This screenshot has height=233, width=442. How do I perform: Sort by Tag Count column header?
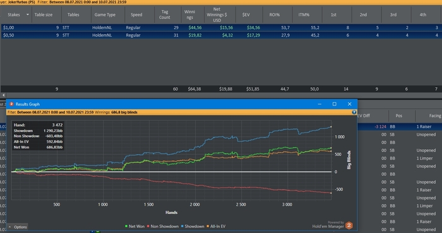pyautogui.click(x=165, y=15)
